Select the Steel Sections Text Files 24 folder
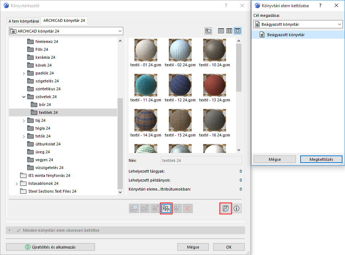Screen dimensions: 345x255 (48, 191)
